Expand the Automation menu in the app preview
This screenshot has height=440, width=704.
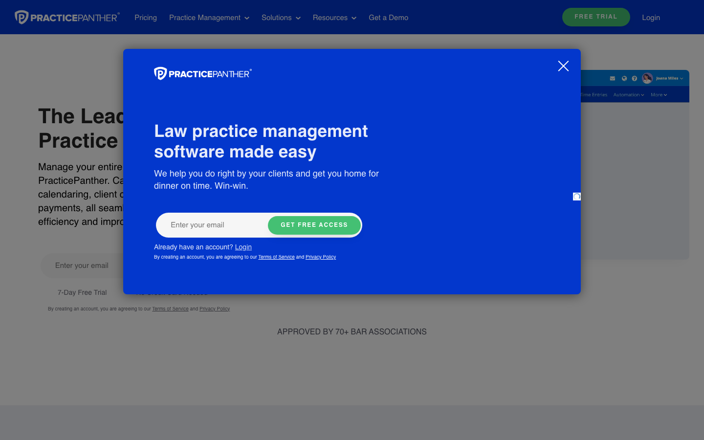[x=629, y=95]
